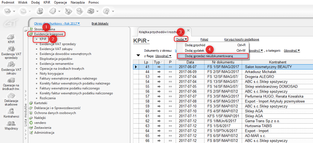Open Ewidencja VAT zakupu sidebar icon
The width and height of the screenshot is (313, 143).
(x=11, y=65)
